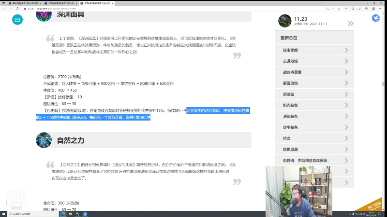Click the 更新总览 header

pyautogui.click(x=315, y=38)
